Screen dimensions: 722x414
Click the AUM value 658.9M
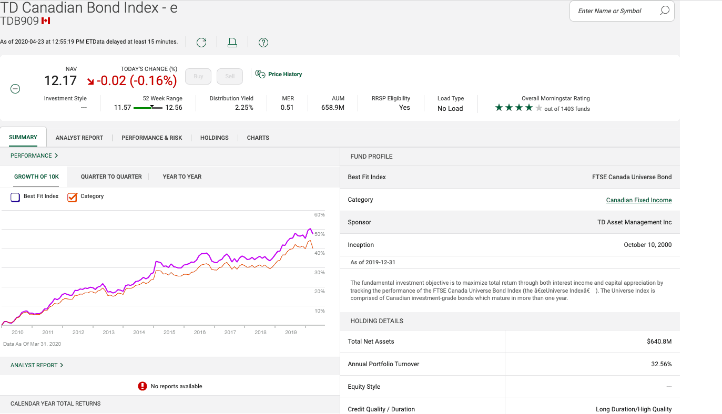point(333,108)
